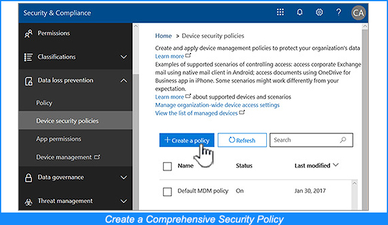Viewport: 388px width, 225px height.
Task: Click the search magnifier icon
Action: (x=343, y=140)
